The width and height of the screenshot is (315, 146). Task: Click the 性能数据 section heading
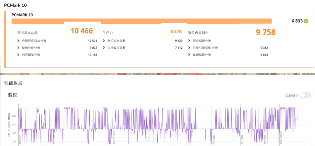[13, 83]
